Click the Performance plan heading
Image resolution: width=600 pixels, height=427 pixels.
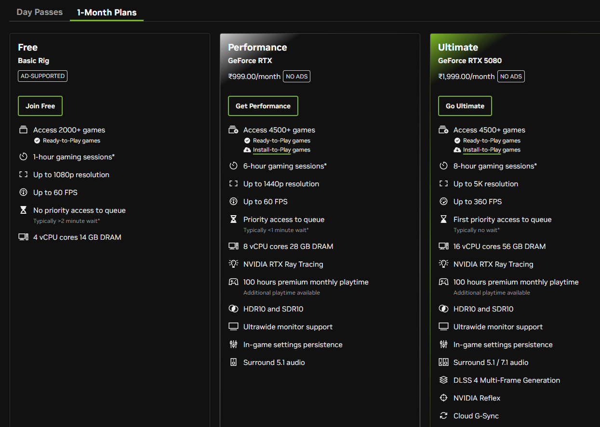pos(257,47)
